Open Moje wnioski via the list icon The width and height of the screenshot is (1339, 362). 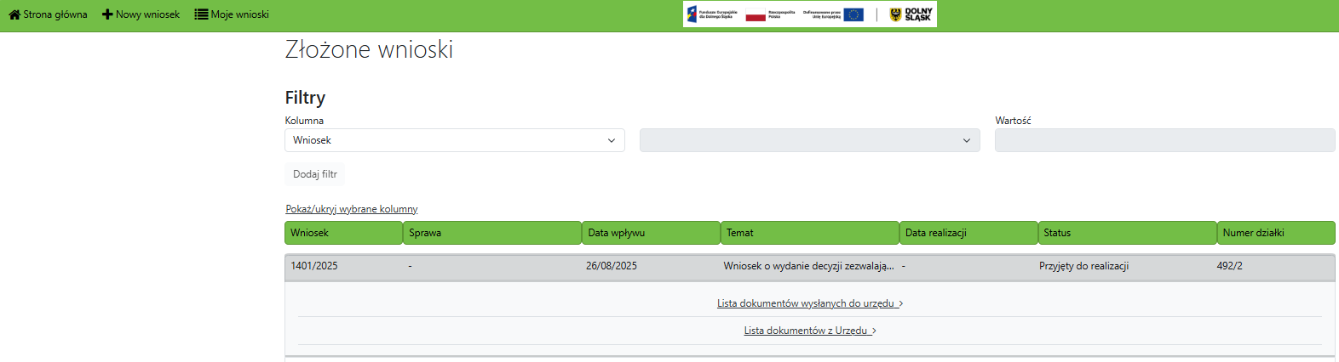(x=201, y=14)
